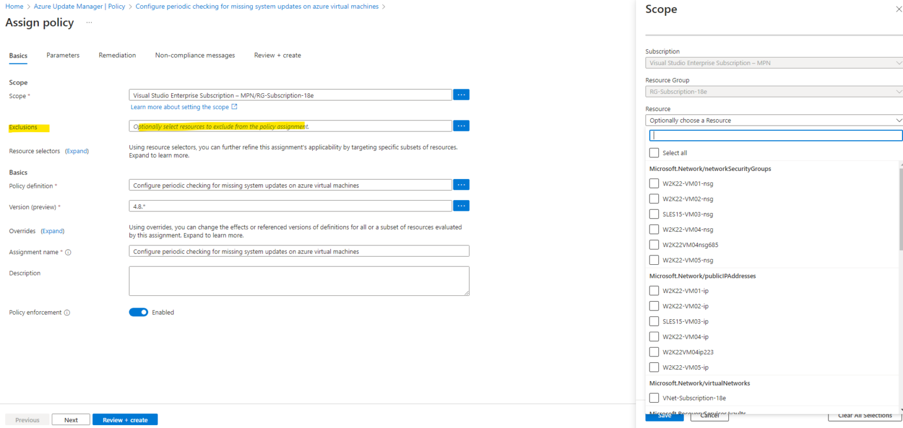Open the Non-compliance messages tab
903x428 pixels.
click(195, 55)
